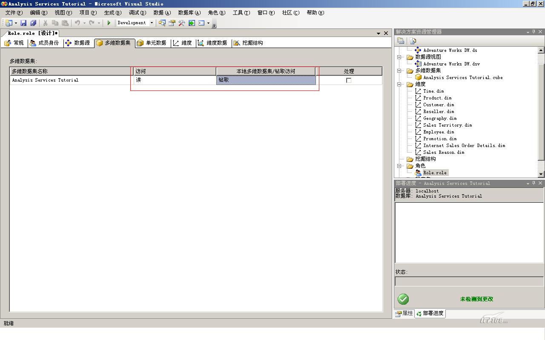Image resolution: width=545 pixels, height=340 pixels.
Task: Click the green-arrow window toolbar icon
Action: (x=192, y=23)
